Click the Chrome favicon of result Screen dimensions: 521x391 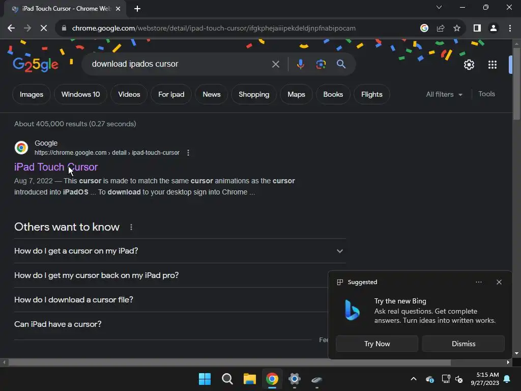point(21,147)
